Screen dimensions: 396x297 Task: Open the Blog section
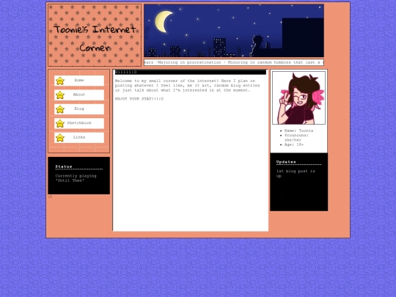pos(79,109)
